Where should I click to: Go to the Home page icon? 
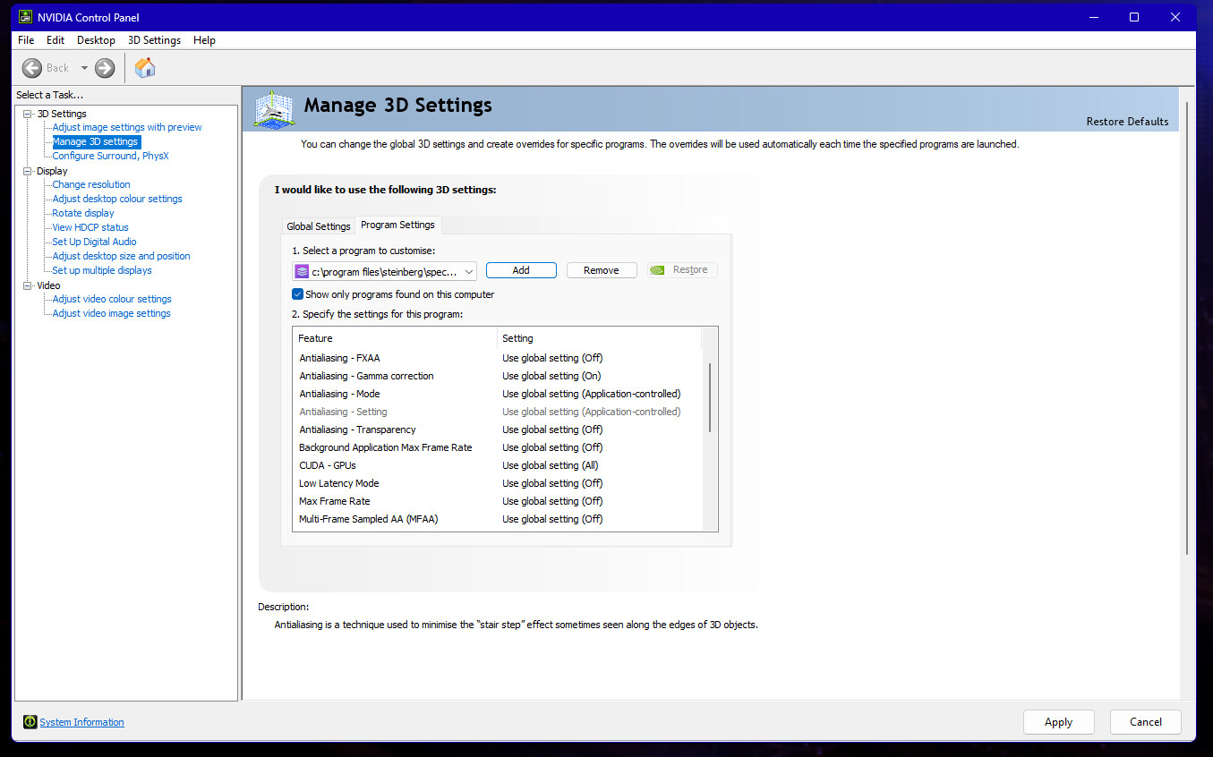point(145,68)
